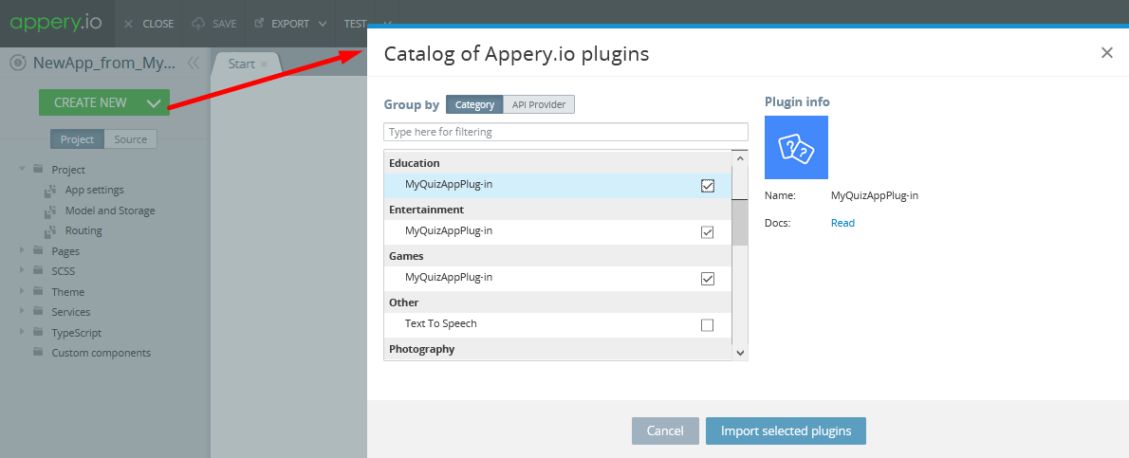Viewport: 1129px width, 458px height.
Task: Select MyQuizAppPlug-in row under Entertainment
Action: click(x=558, y=232)
